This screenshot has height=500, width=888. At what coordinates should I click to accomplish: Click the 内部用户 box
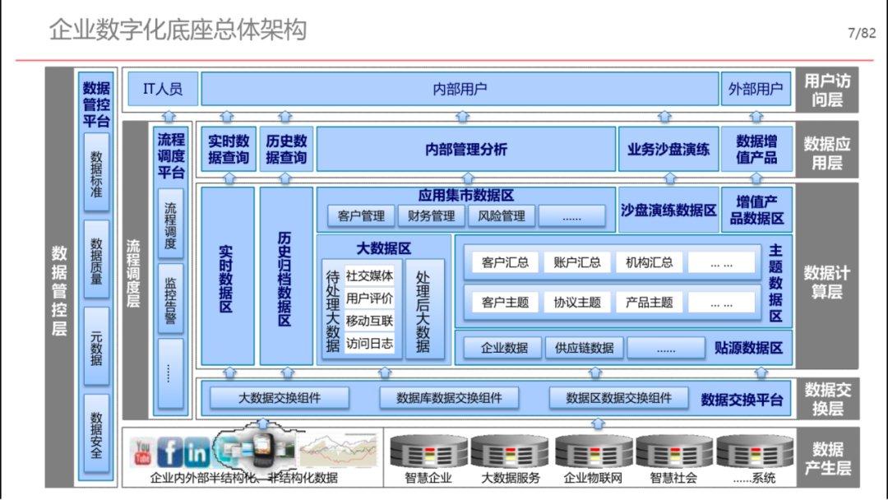[460, 89]
